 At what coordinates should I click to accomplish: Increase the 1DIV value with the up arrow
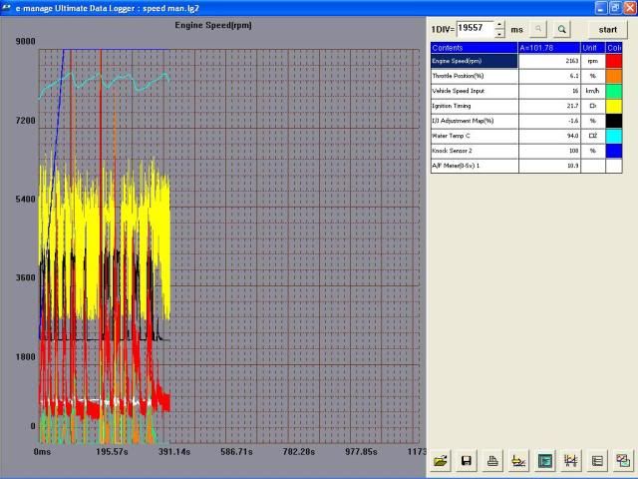499,25
